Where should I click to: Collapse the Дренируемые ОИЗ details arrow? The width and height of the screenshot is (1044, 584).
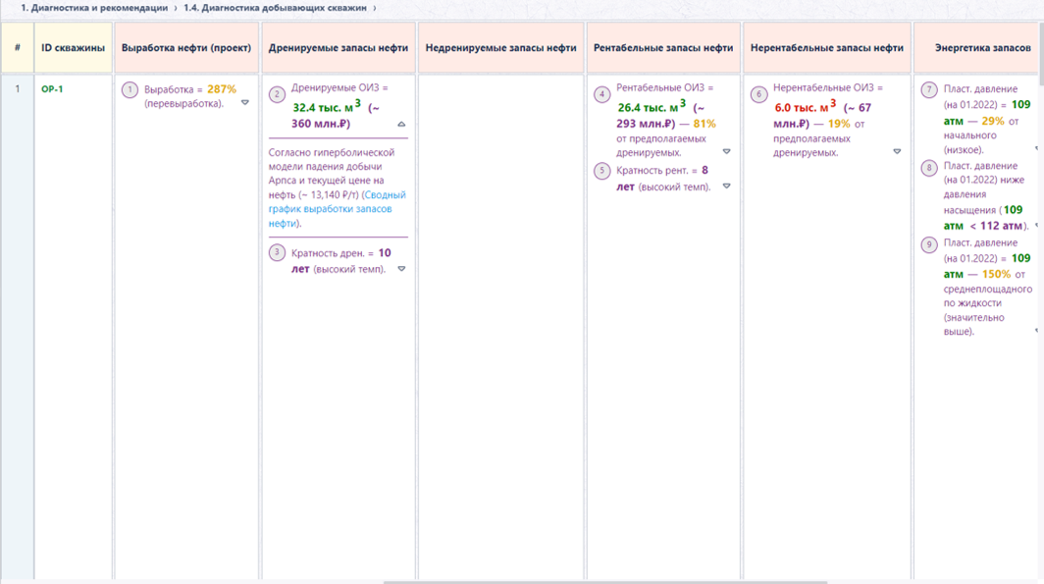[x=401, y=124]
